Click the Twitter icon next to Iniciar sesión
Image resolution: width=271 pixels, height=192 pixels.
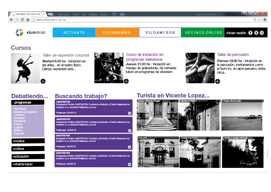click(x=256, y=33)
